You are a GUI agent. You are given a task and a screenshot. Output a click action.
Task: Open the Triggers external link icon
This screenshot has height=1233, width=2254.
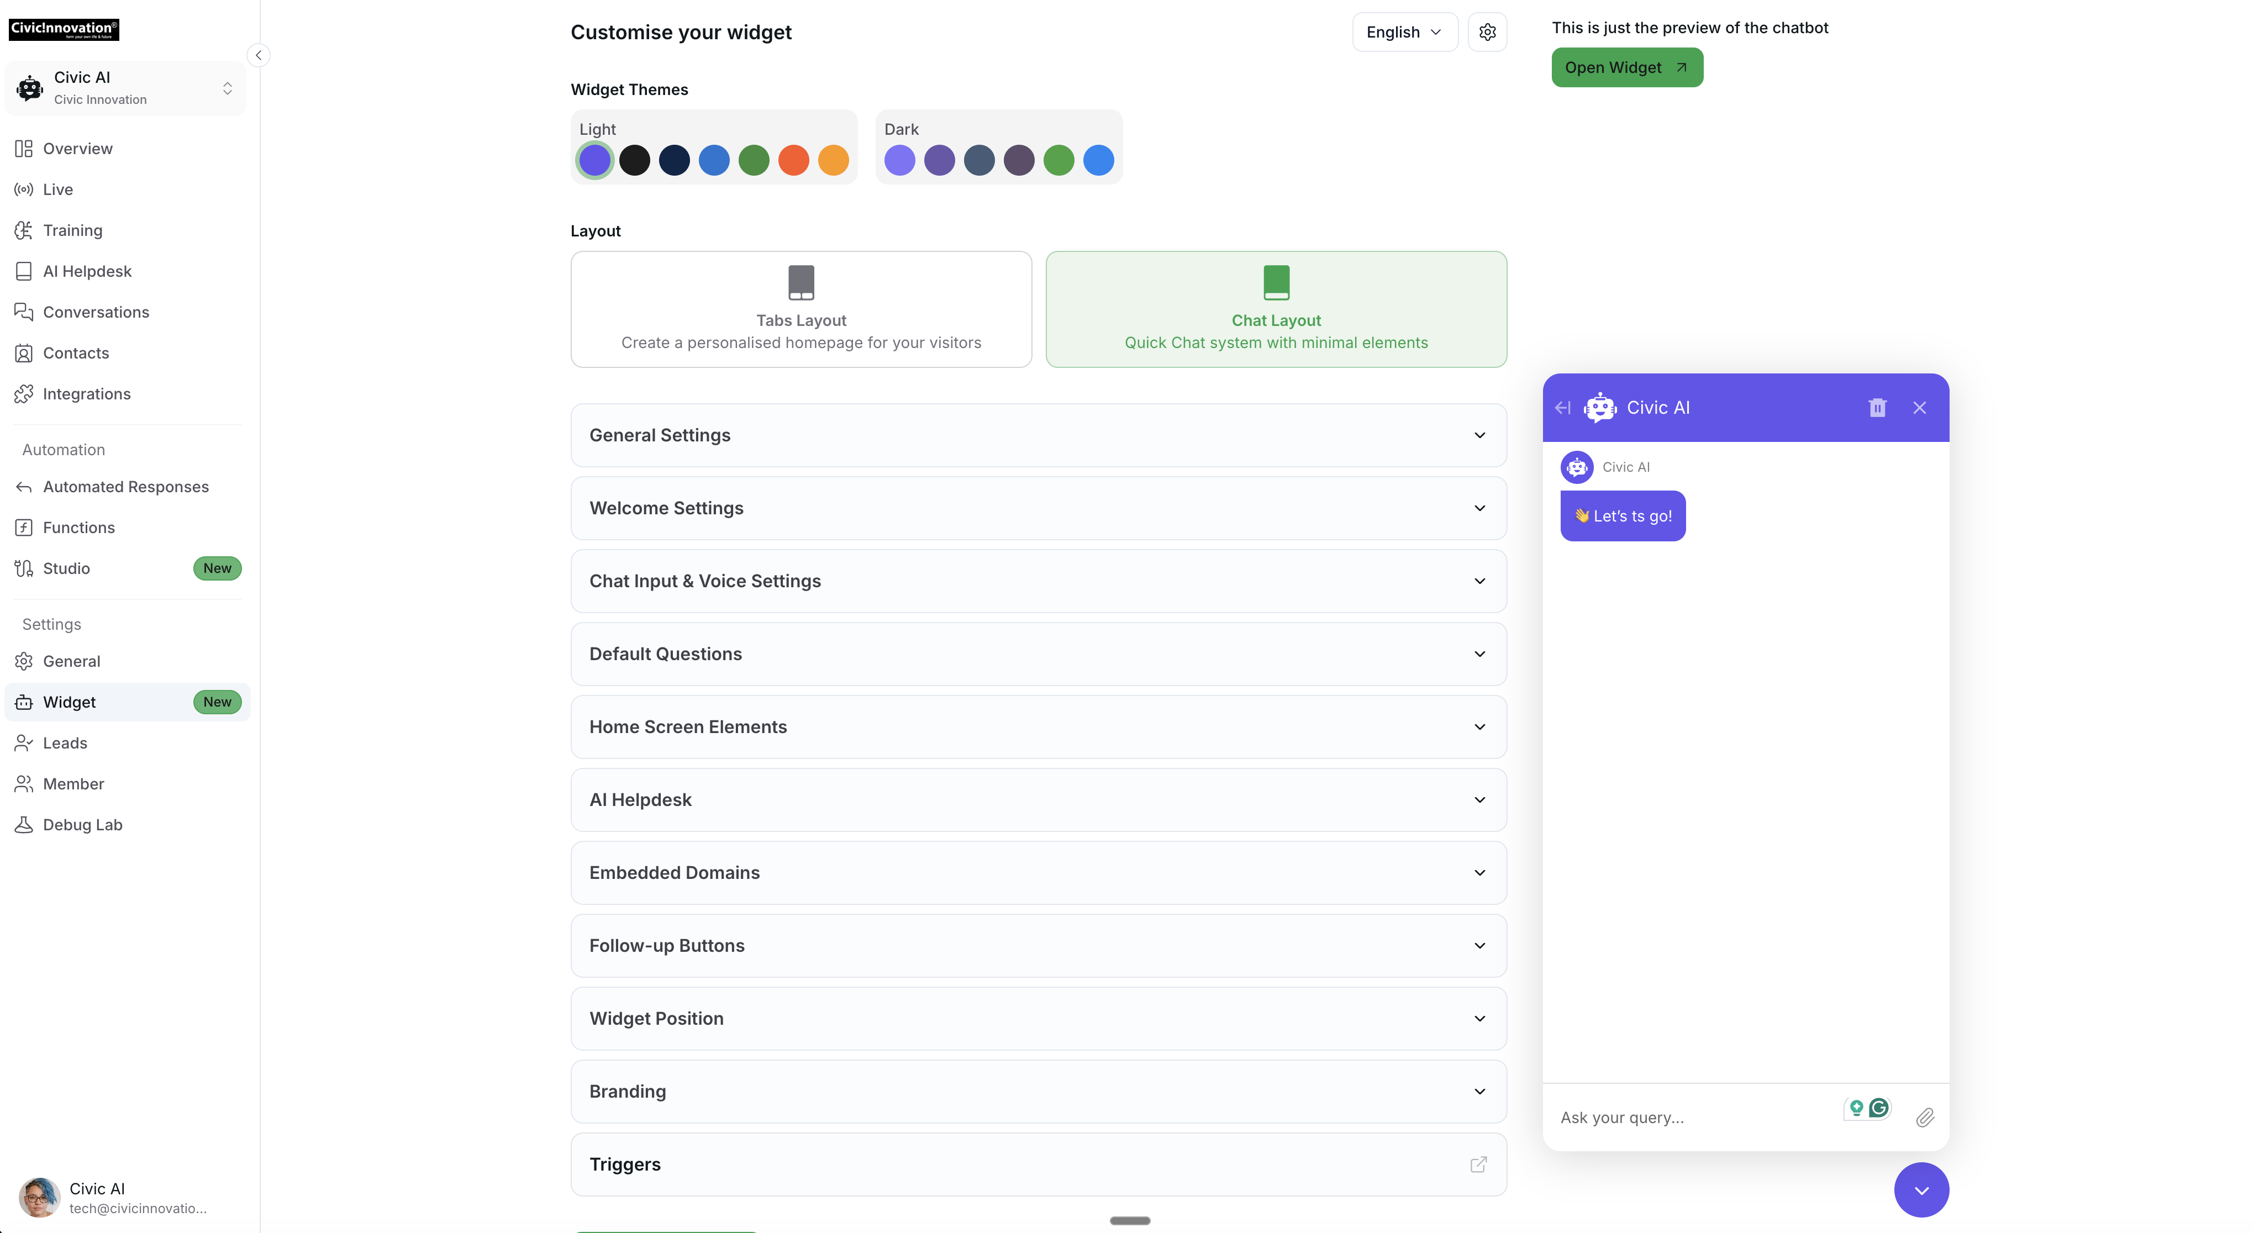1478,1164
